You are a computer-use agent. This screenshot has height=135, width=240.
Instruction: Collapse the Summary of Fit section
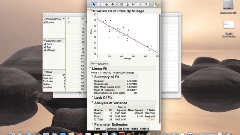(93, 76)
